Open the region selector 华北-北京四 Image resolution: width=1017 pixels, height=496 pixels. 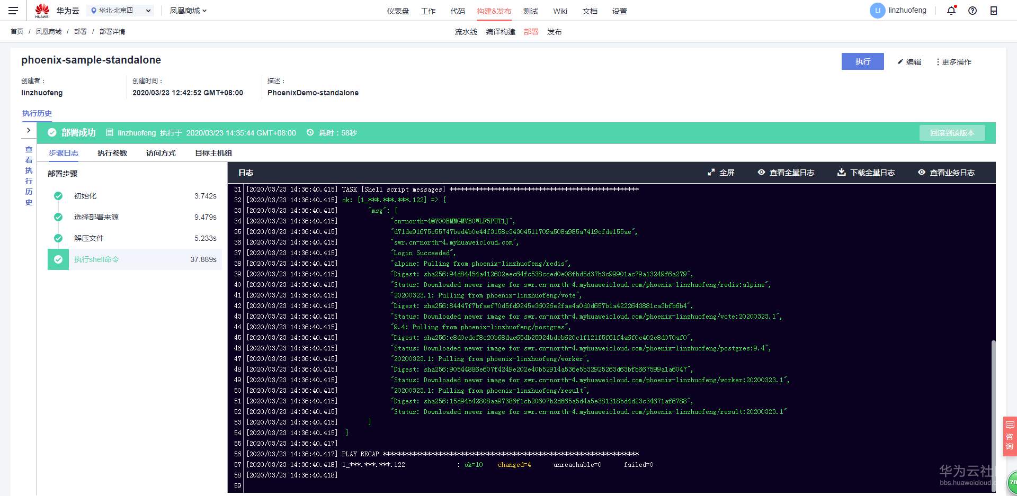pyautogui.click(x=120, y=11)
